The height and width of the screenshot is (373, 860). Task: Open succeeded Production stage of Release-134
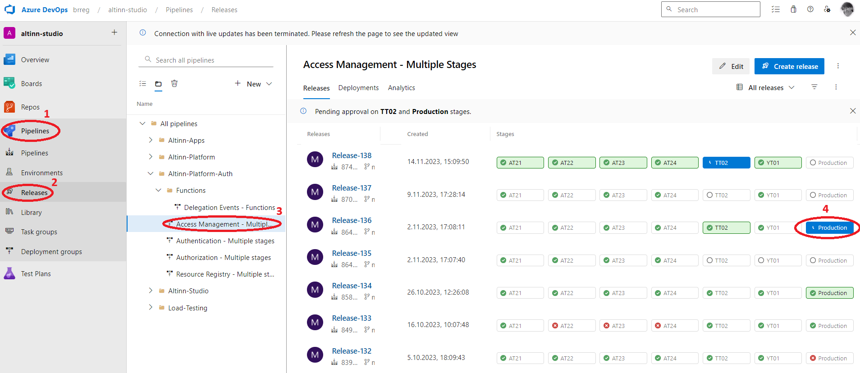tap(829, 293)
